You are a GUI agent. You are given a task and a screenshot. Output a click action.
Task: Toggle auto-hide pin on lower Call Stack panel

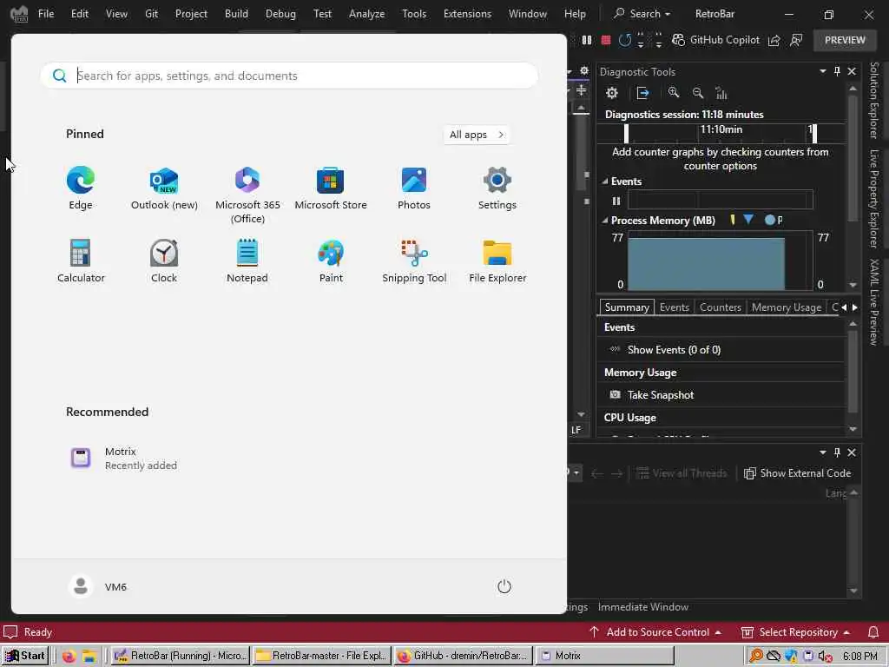click(837, 452)
